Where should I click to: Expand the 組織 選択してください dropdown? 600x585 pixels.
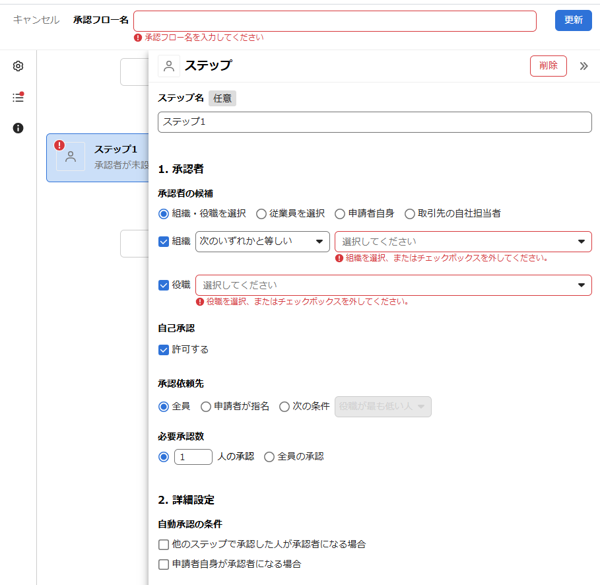[463, 242]
